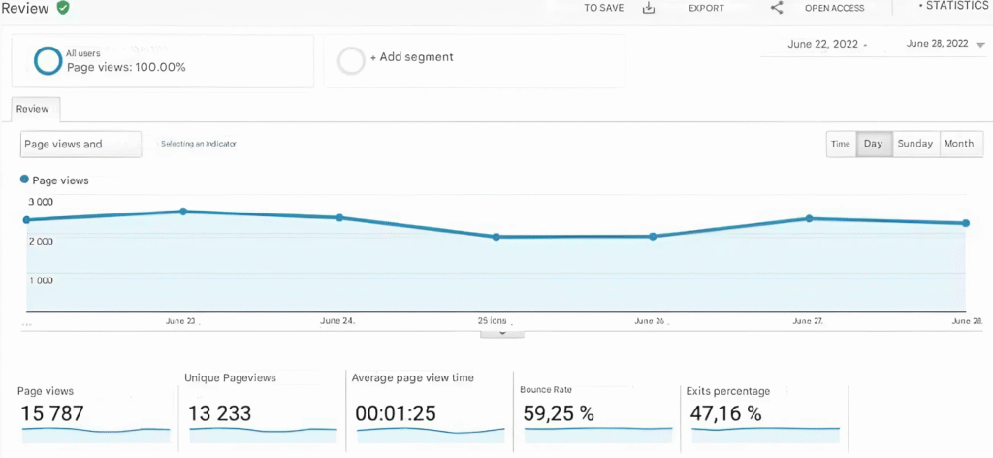Screen dimensions: 993x458
Task: Click the Page views sparkline thumbnail
Action: 96,435
